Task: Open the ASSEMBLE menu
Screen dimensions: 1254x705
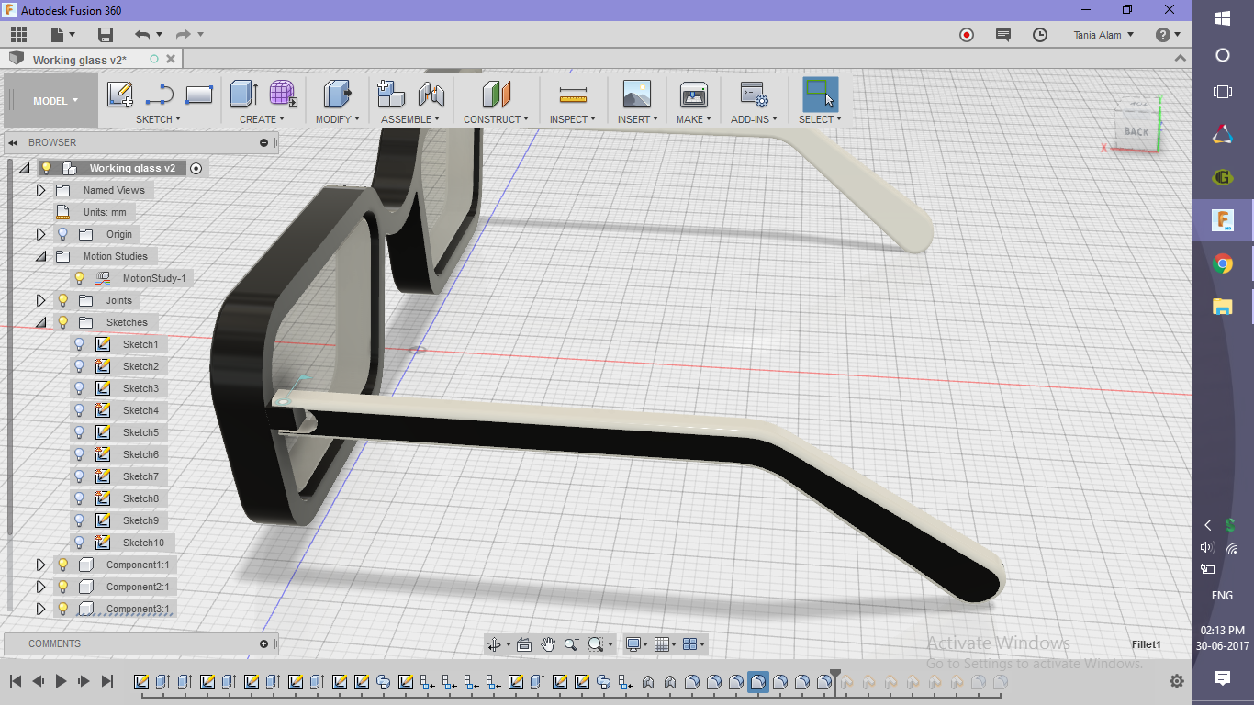Action: tap(410, 119)
